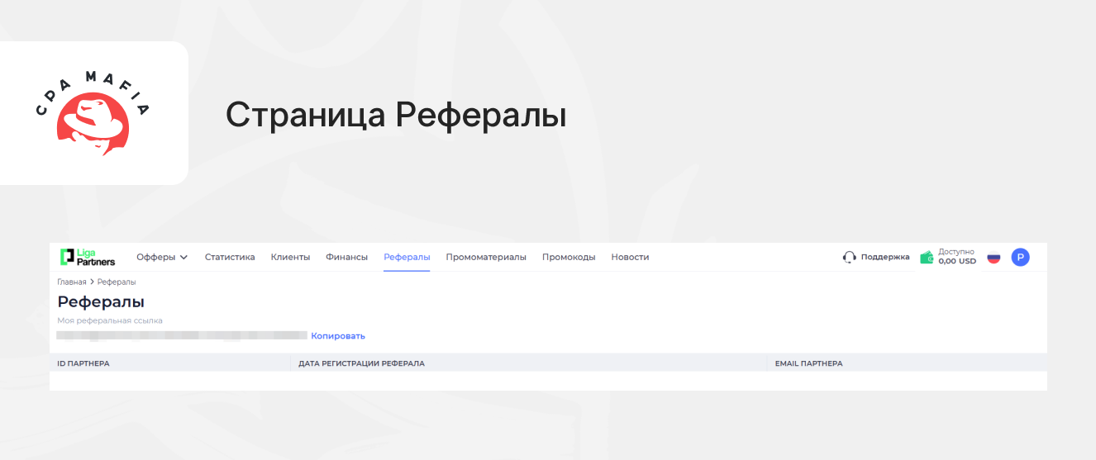Click the support headset icon

(x=849, y=257)
